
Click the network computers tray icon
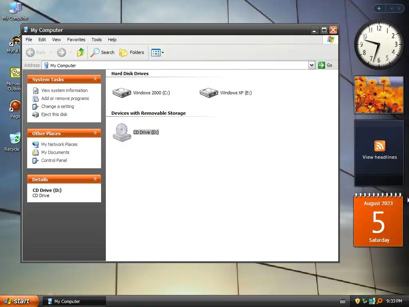372,301
